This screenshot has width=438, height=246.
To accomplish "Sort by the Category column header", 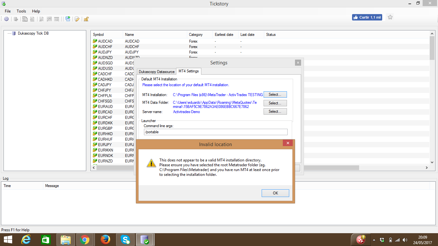I will (x=200, y=35).
